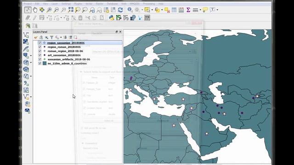Choose the Zoom In magnifier tool
The image size is (294, 165).
click(49, 10)
